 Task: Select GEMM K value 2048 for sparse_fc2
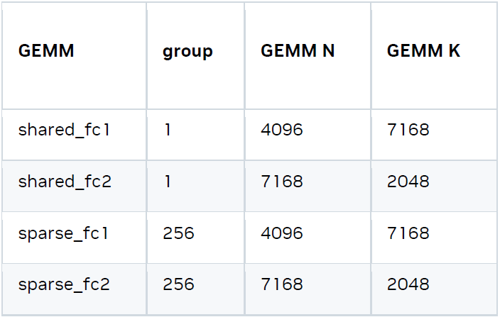click(x=408, y=284)
